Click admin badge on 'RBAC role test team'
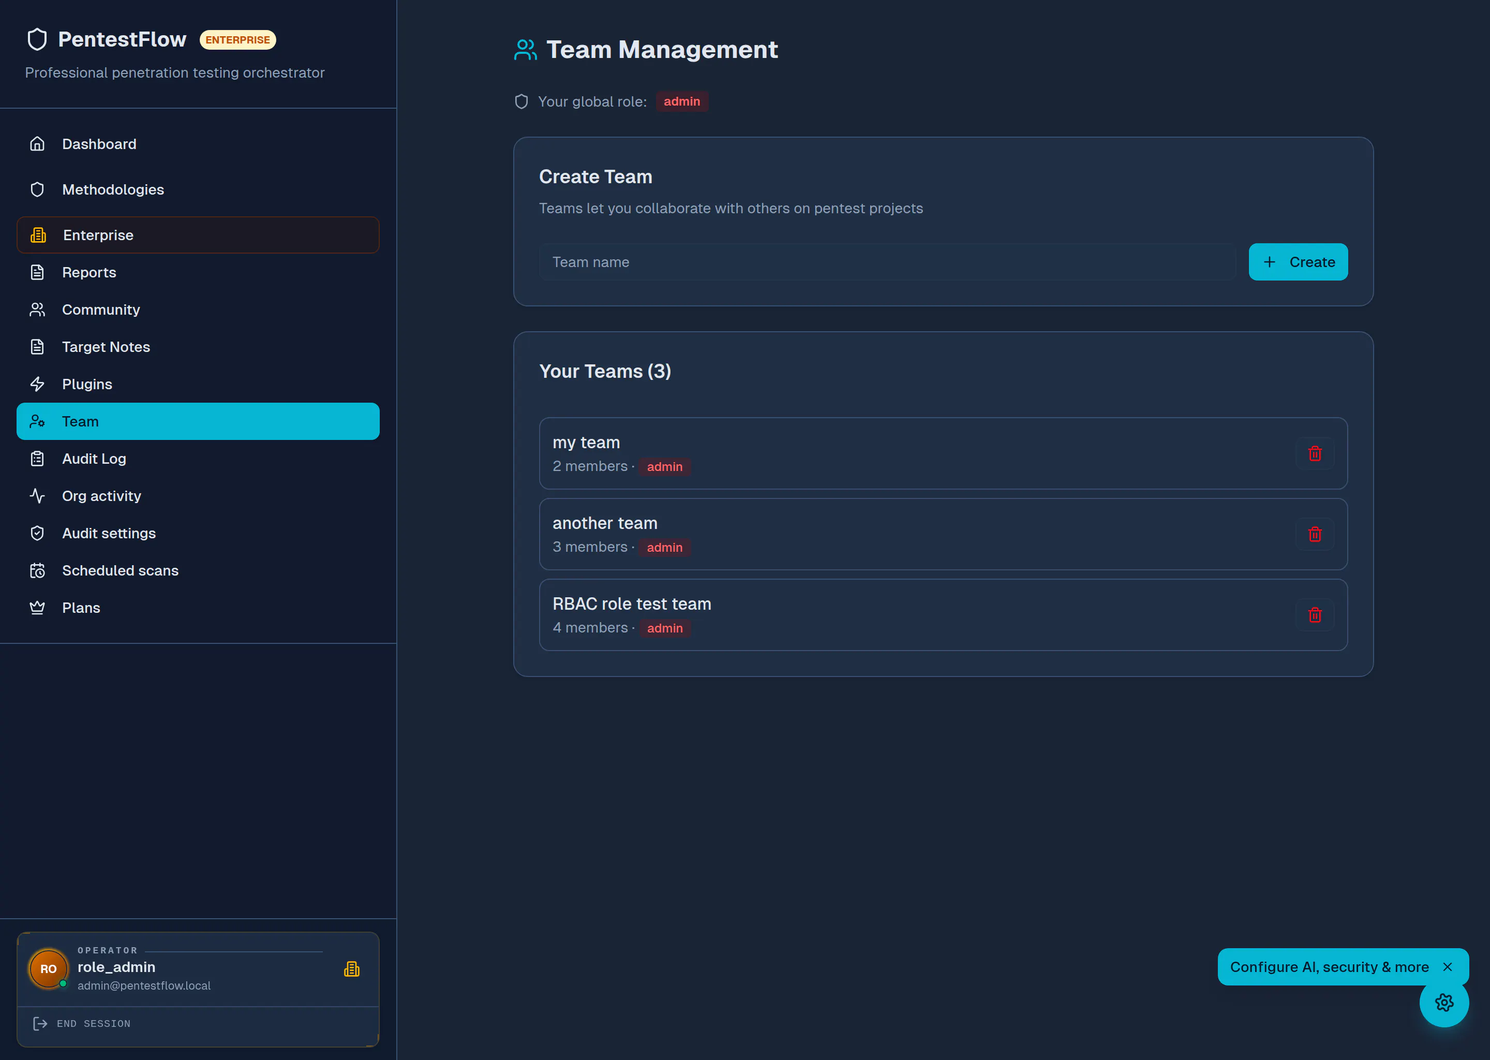This screenshot has width=1490, height=1060. click(x=664, y=628)
